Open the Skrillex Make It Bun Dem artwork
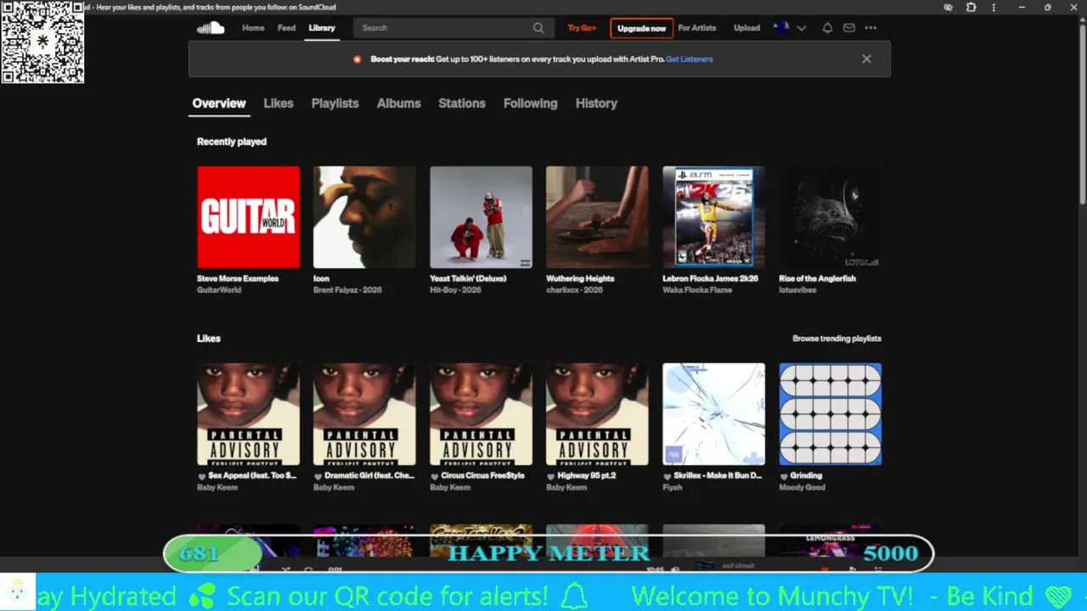 click(x=713, y=414)
